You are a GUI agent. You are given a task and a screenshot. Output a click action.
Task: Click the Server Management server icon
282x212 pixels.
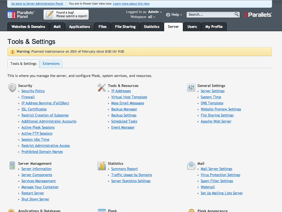click(x=12, y=166)
